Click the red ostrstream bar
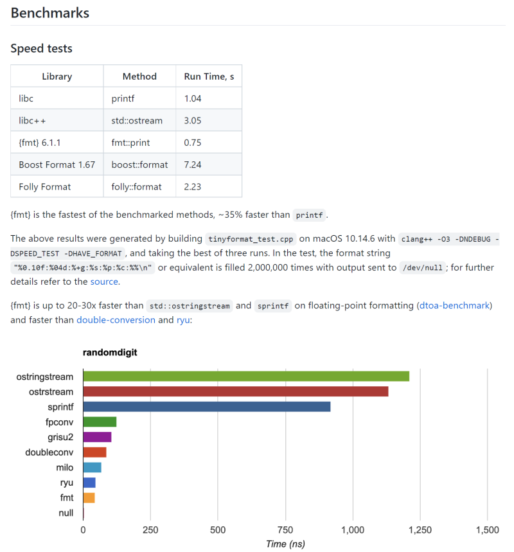This screenshot has height=552, width=514. [236, 391]
